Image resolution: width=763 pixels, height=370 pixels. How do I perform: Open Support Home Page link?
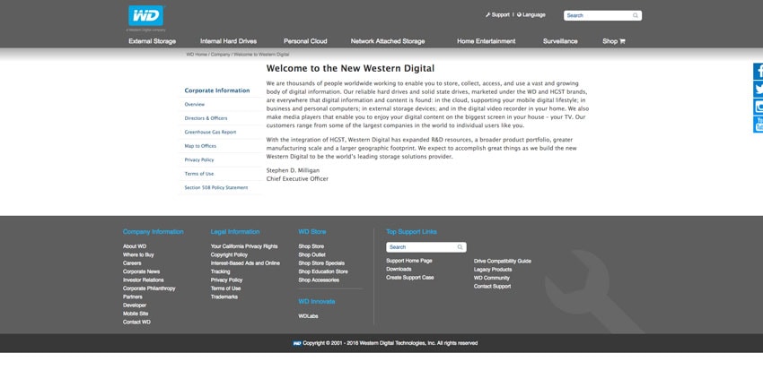[x=408, y=261]
